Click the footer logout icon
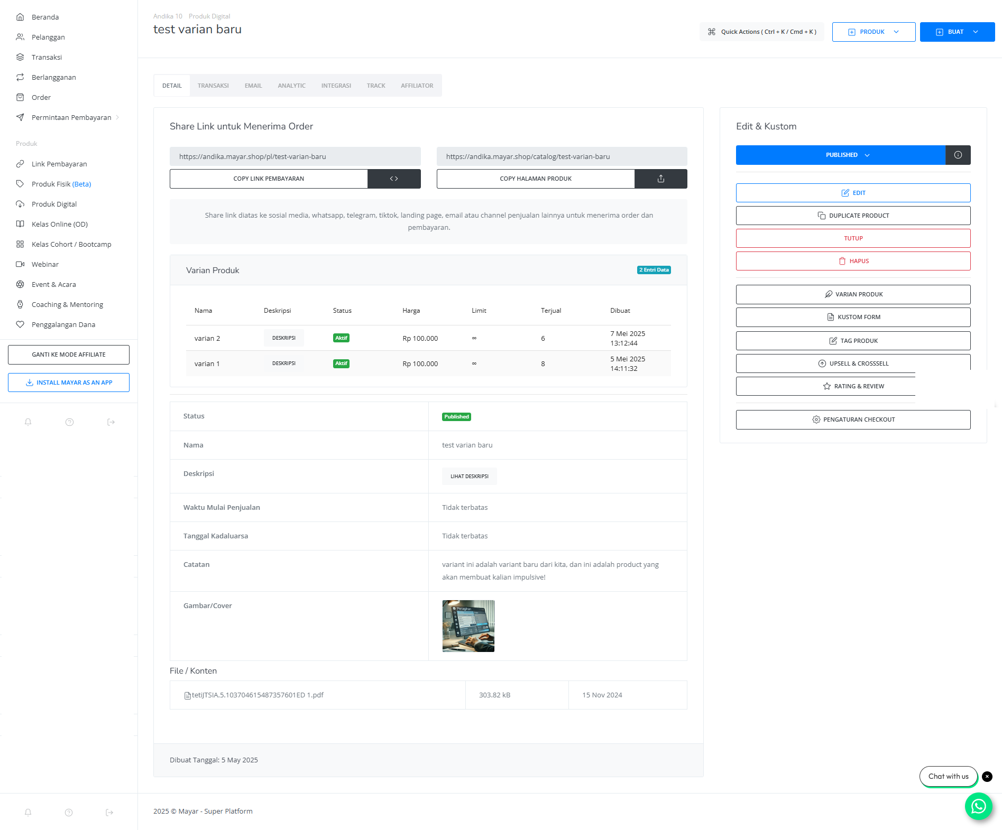This screenshot has height=830, width=1002. 109,813
